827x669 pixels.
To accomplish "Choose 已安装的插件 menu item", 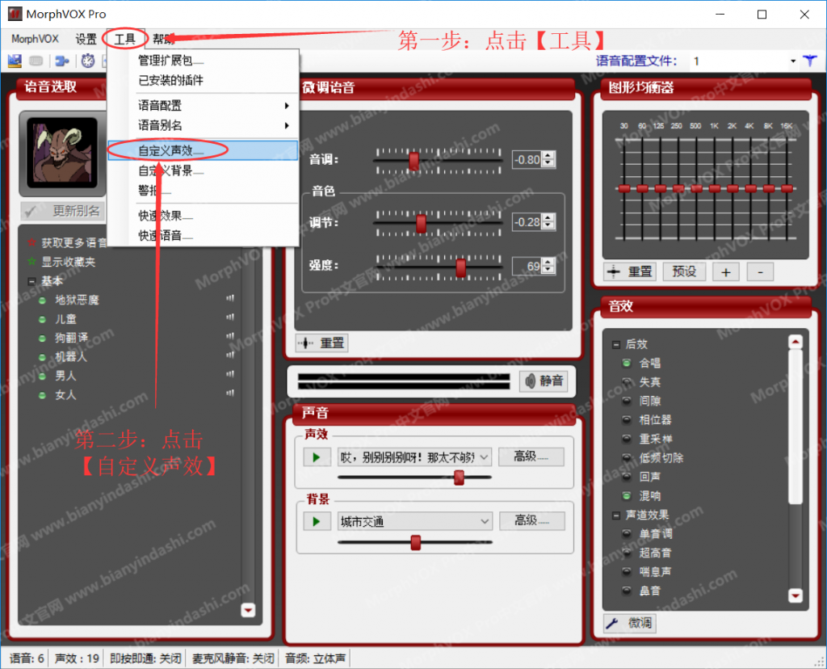I will 204,81.
